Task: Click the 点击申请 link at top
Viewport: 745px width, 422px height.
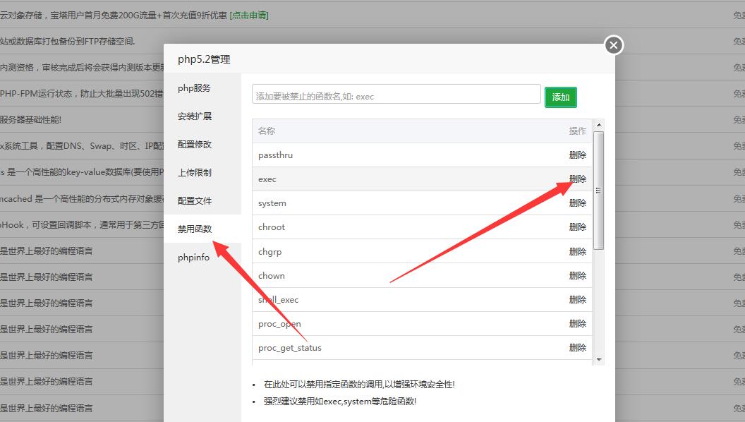Action: (249, 15)
